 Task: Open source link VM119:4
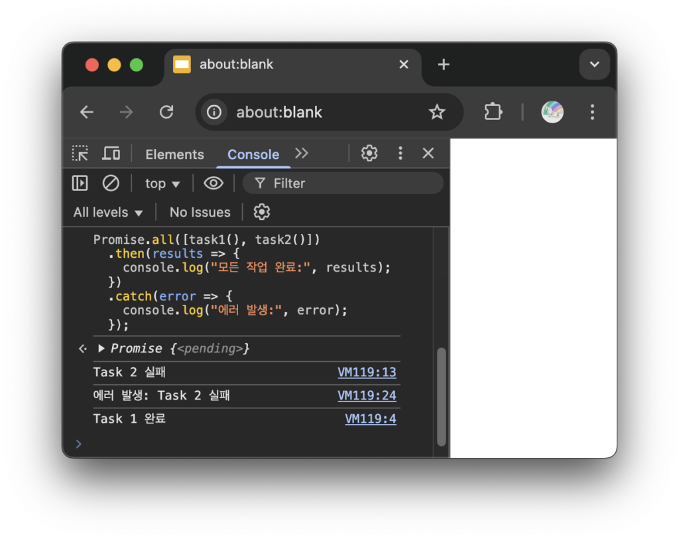[370, 419]
